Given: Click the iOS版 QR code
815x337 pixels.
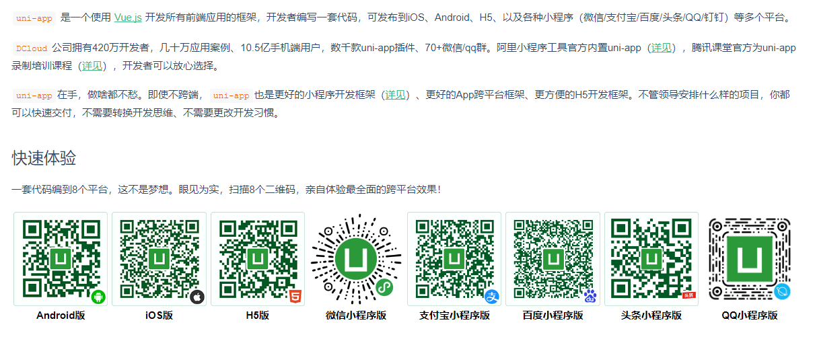Looking at the screenshot, I should pos(160,260).
